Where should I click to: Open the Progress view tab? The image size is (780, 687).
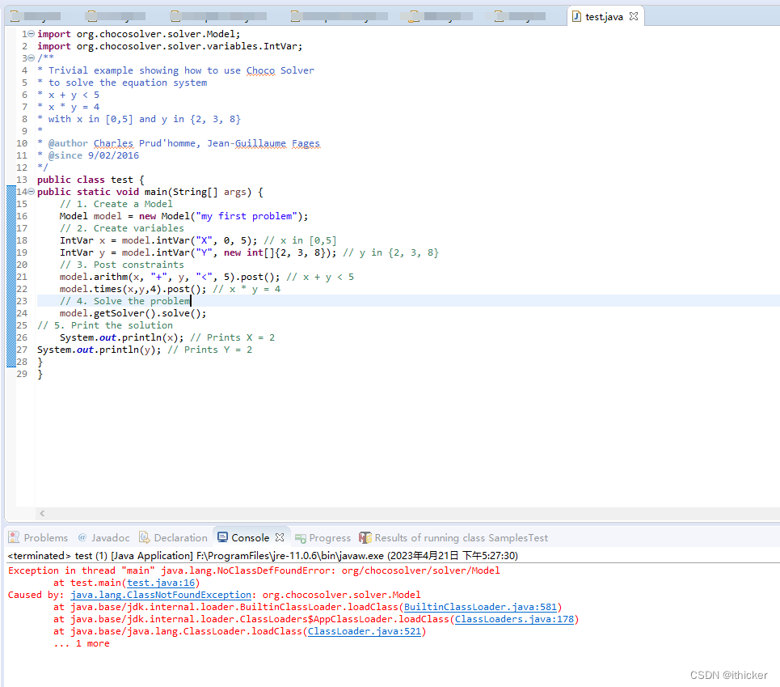point(323,537)
